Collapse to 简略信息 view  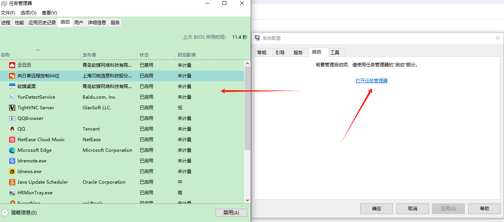click(x=19, y=213)
